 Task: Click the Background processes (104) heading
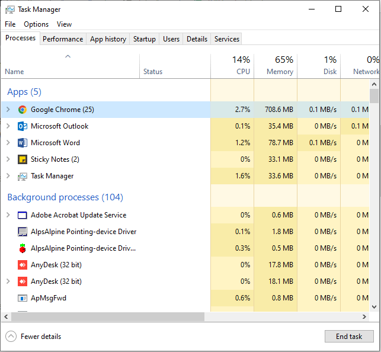tap(65, 197)
